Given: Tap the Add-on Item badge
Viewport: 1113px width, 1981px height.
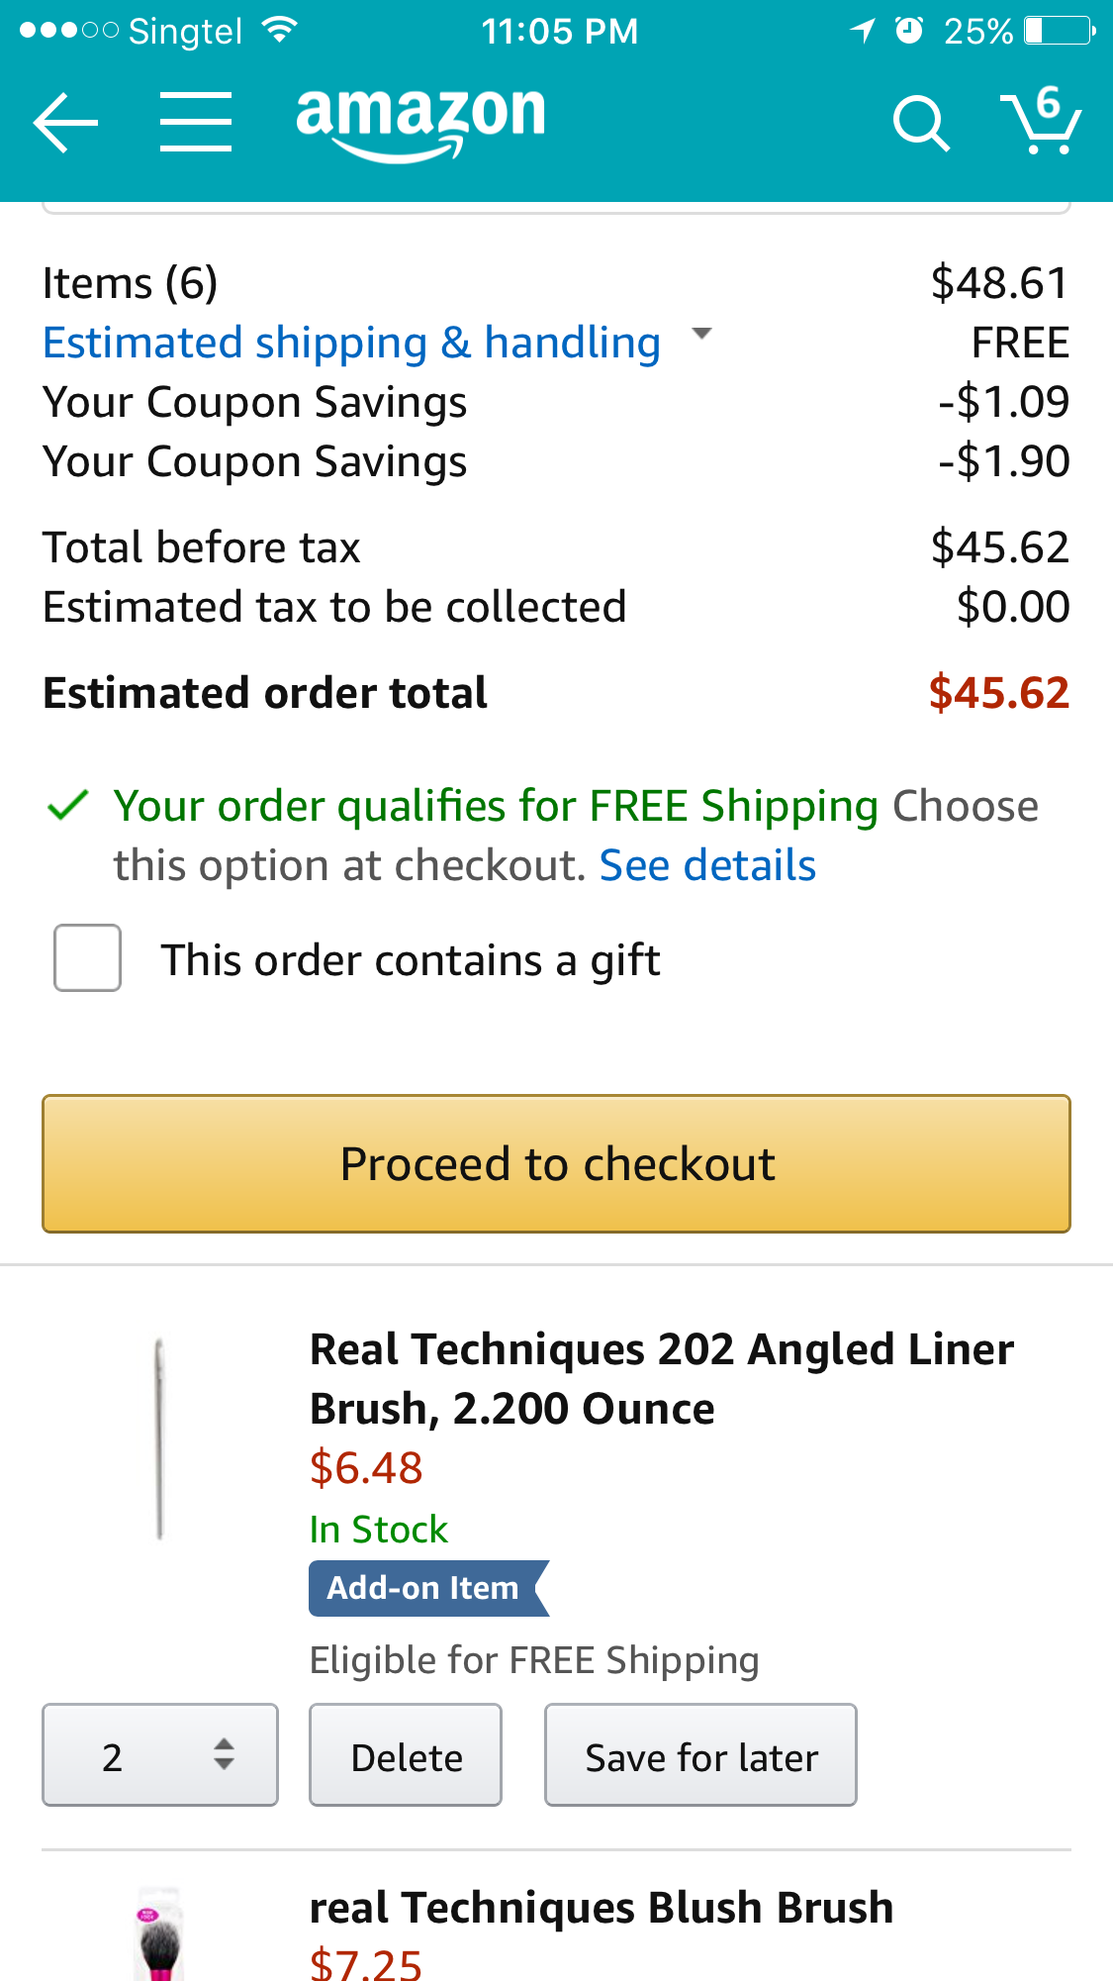Looking at the screenshot, I should point(428,1588).
